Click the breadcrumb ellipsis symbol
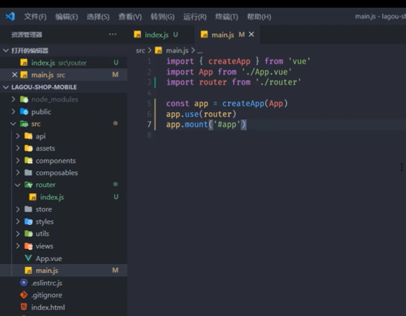 click(x=199, y=51)
